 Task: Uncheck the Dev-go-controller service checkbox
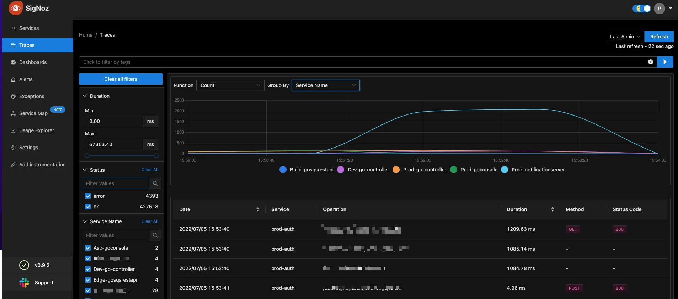point(88,269)
